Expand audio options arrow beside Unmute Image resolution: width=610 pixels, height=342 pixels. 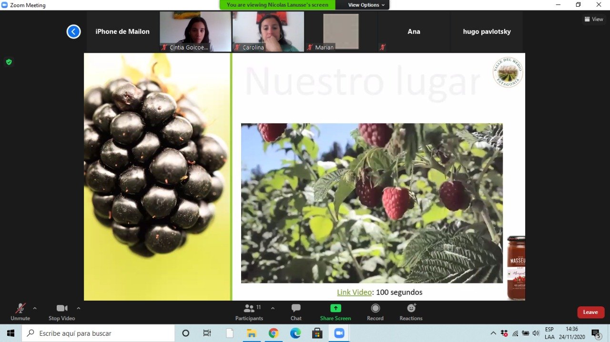[x=35, y=308]
